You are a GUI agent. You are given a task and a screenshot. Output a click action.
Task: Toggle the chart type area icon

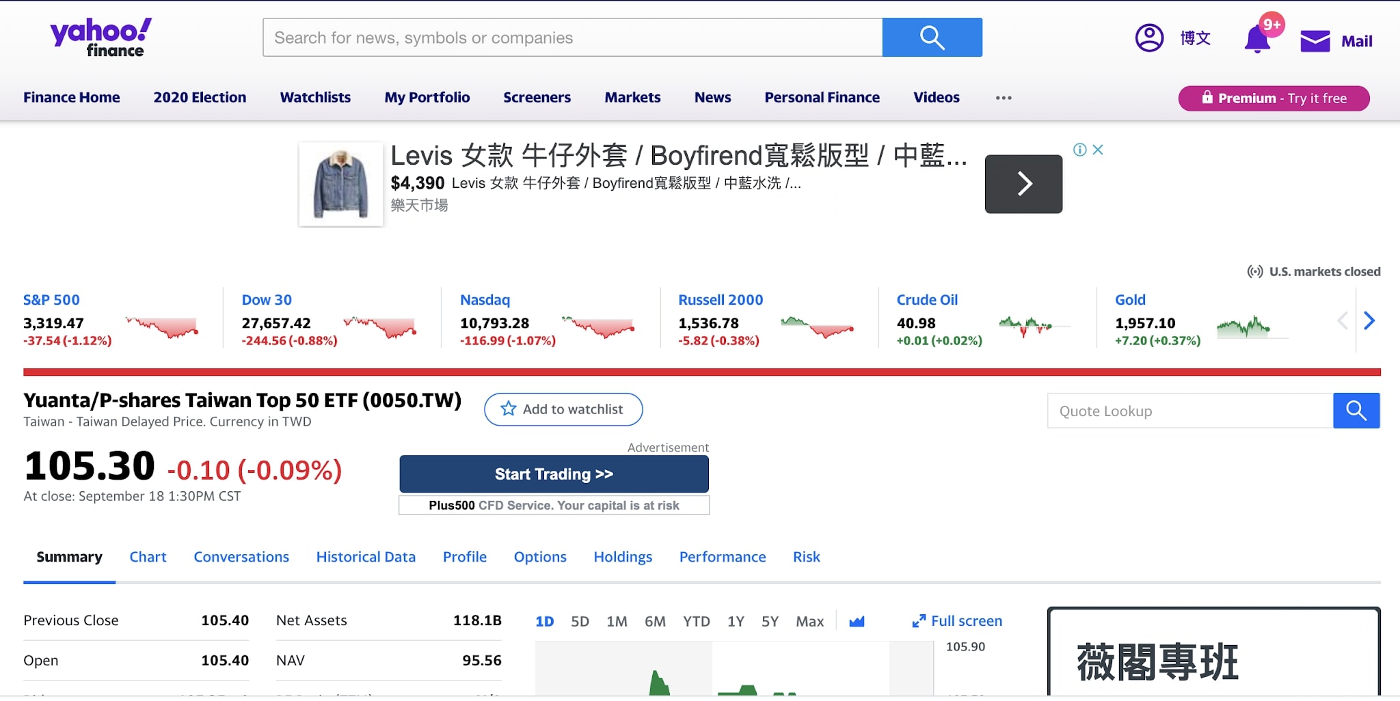857,621
